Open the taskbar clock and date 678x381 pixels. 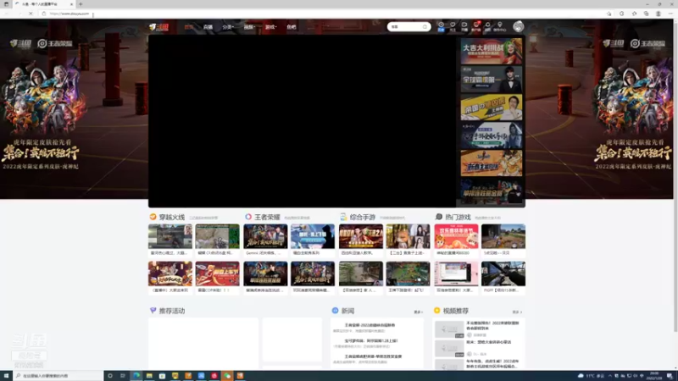654,376
